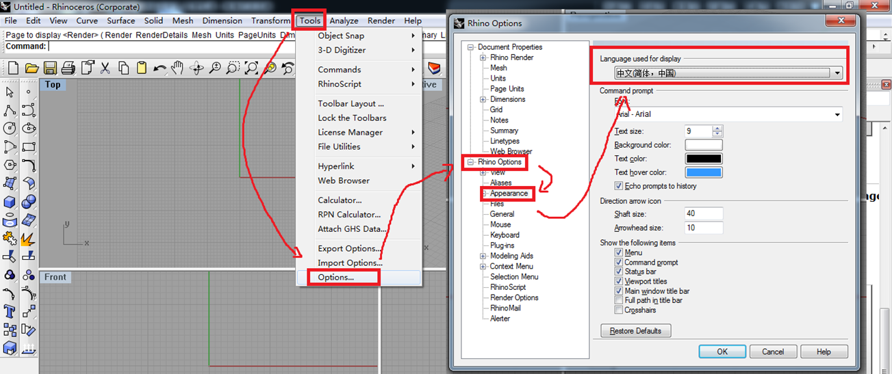Click the Shaft size input field

[x=704, y=214]
